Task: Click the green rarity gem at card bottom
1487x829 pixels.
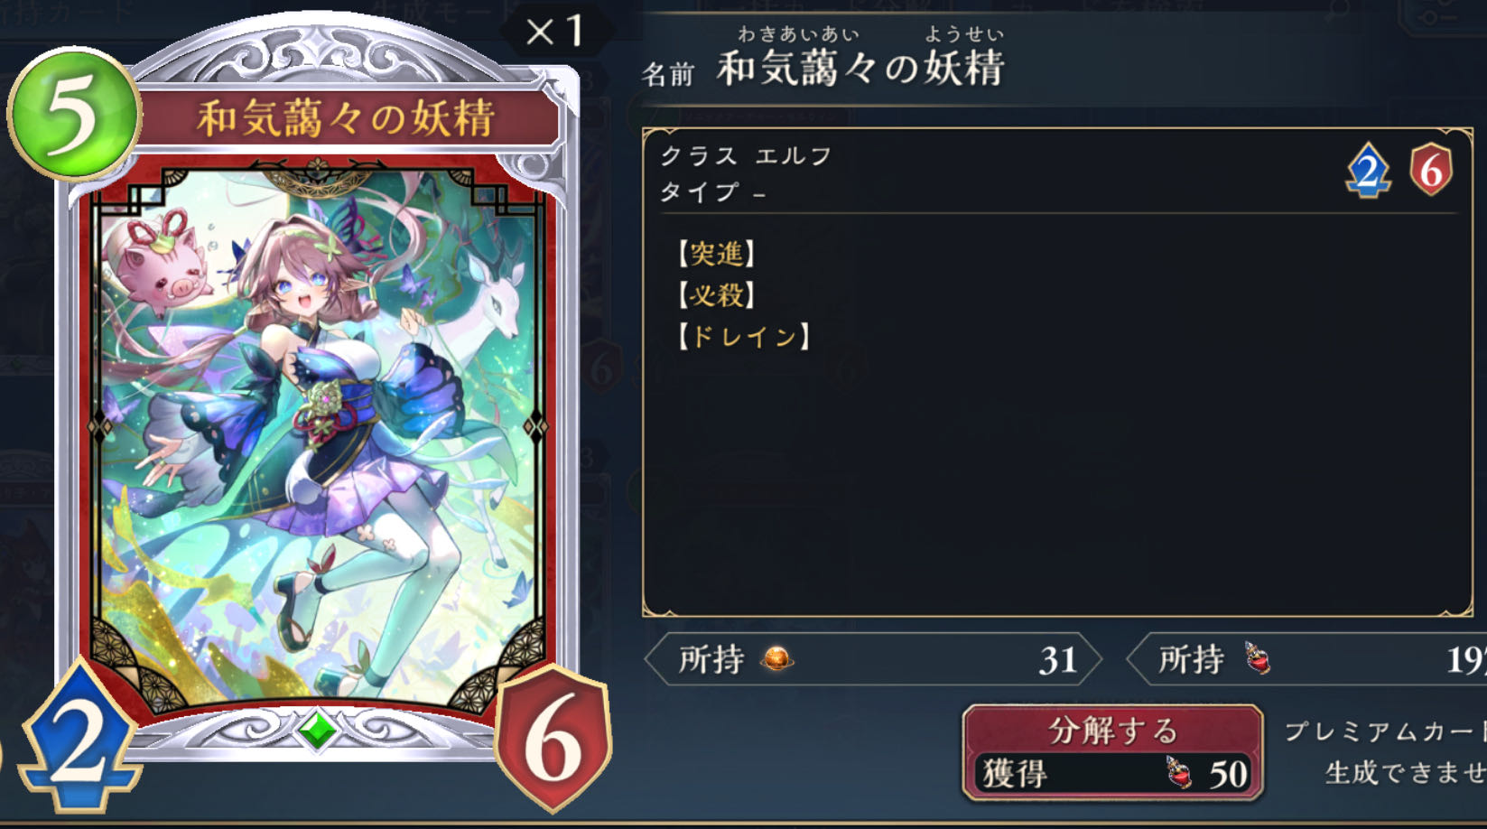Action: click(318, 731)
